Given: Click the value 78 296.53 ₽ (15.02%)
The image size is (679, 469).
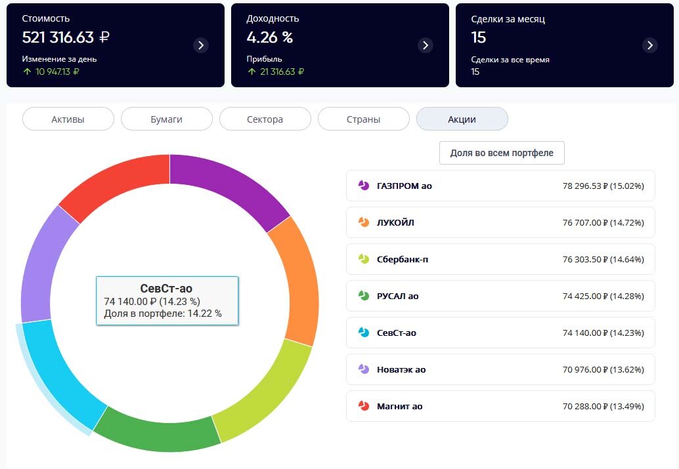Looking at the screenshot, I should 603,186.
